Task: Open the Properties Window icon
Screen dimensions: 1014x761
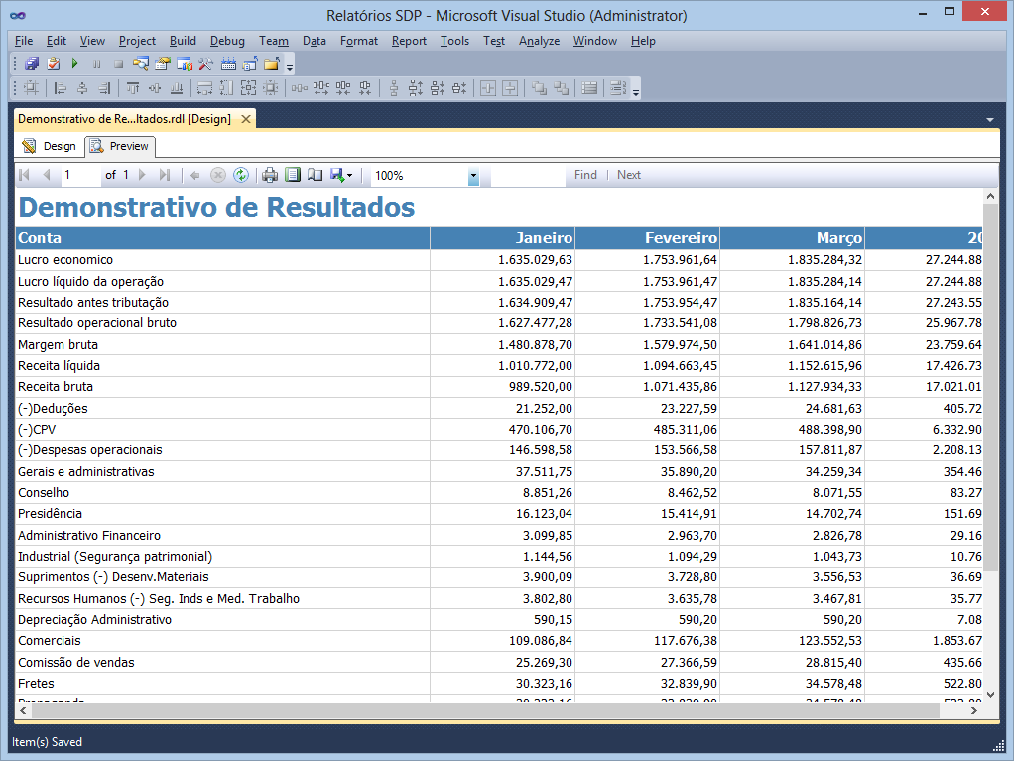Action: pyautogui.click(x=163, y=64)
